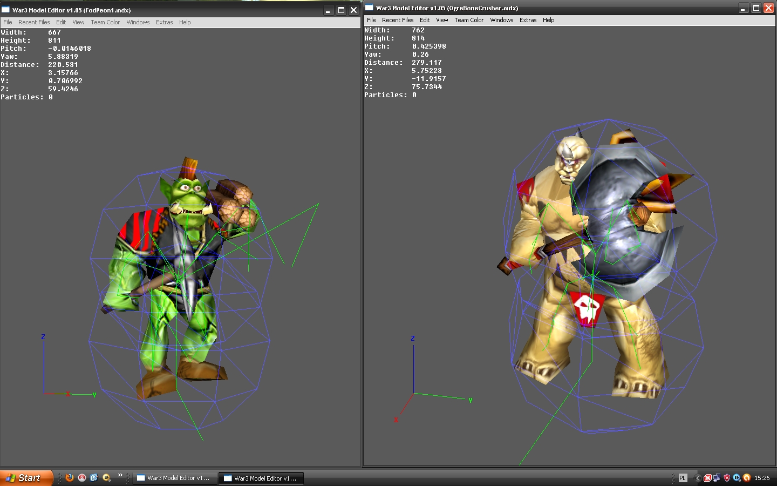777x486 pixels.
Task: Click Height value 814 in OgreBoneCrusher
Action: pos(418,38)
